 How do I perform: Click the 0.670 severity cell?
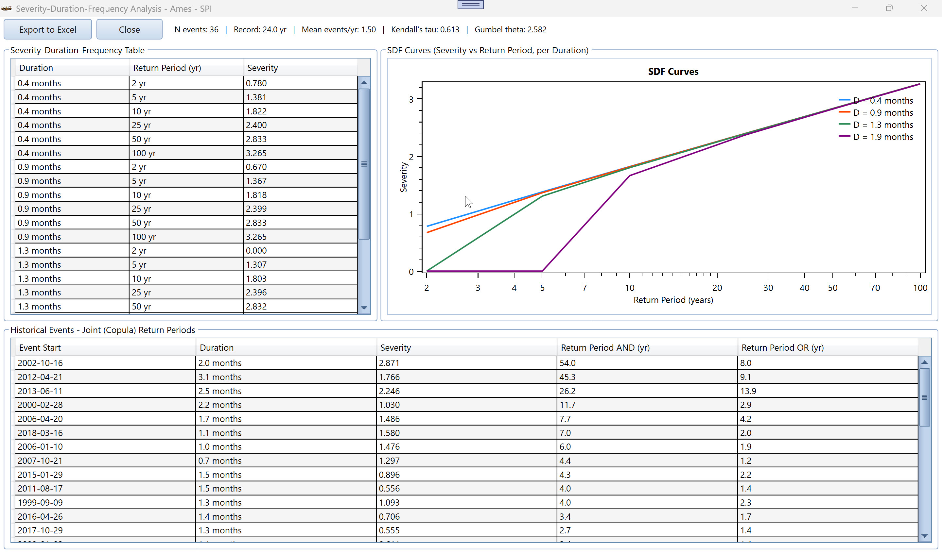tap(301, 167)
